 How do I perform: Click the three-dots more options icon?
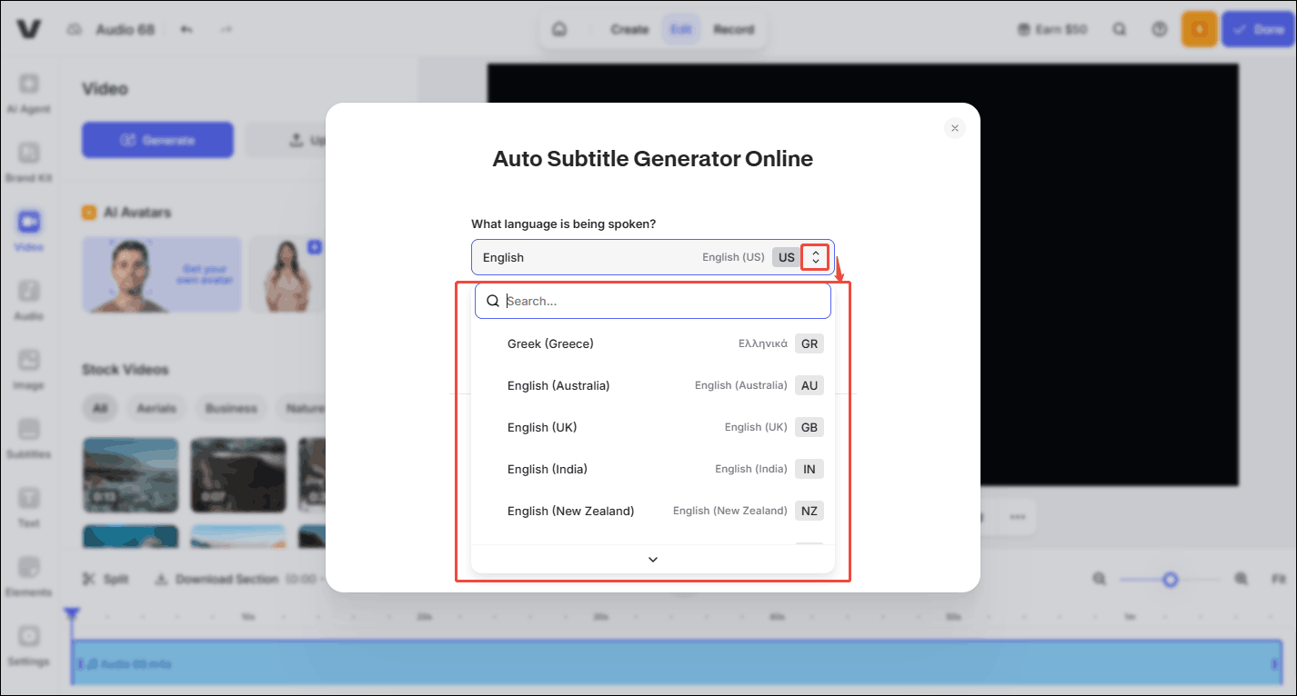coord(1018,517)
